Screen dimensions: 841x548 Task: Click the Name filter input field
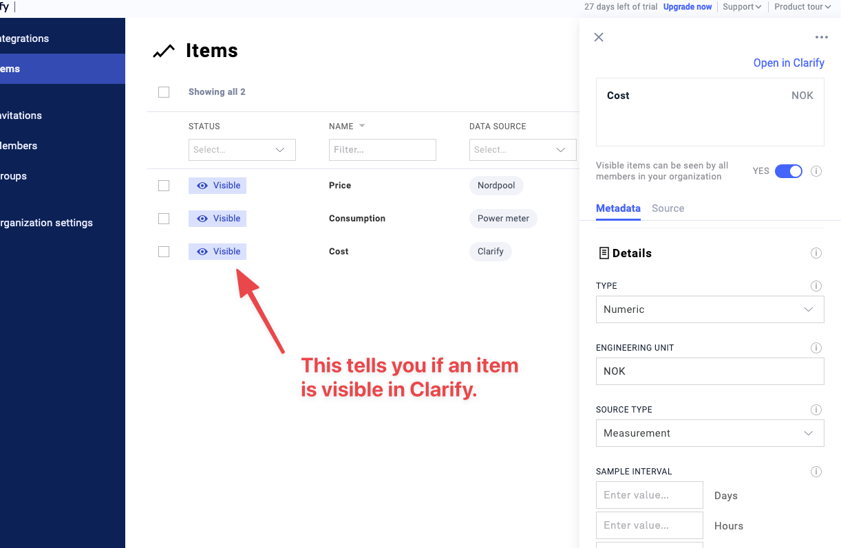[x=382, y=150]
